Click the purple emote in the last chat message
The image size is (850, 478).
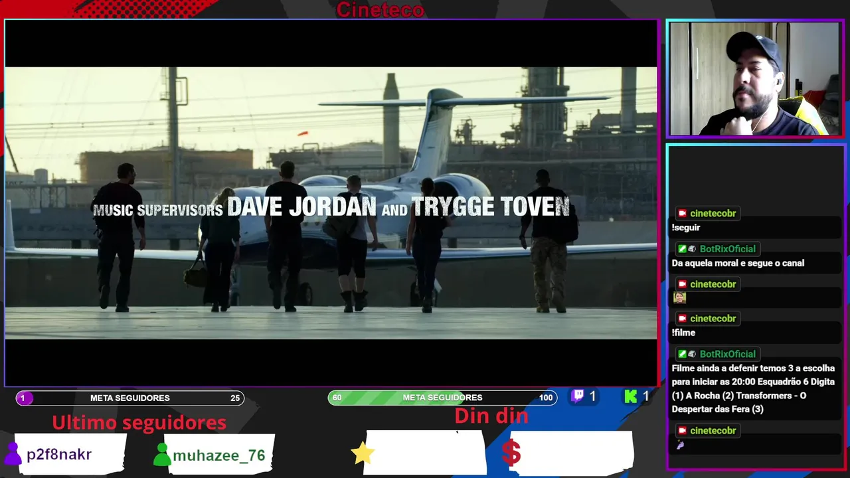pos(679,445)
